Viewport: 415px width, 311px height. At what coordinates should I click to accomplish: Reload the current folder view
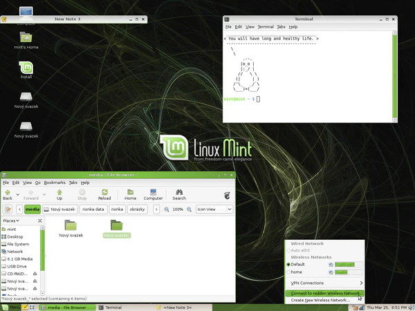(104, 194)
